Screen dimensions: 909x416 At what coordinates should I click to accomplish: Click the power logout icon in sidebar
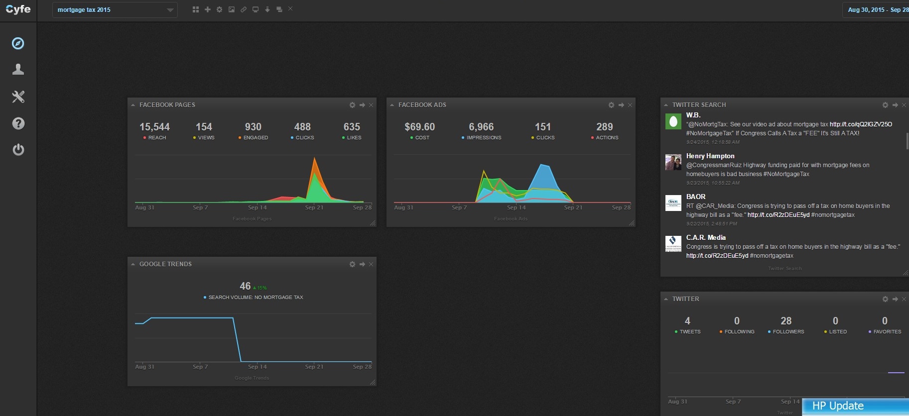[18, 150]
